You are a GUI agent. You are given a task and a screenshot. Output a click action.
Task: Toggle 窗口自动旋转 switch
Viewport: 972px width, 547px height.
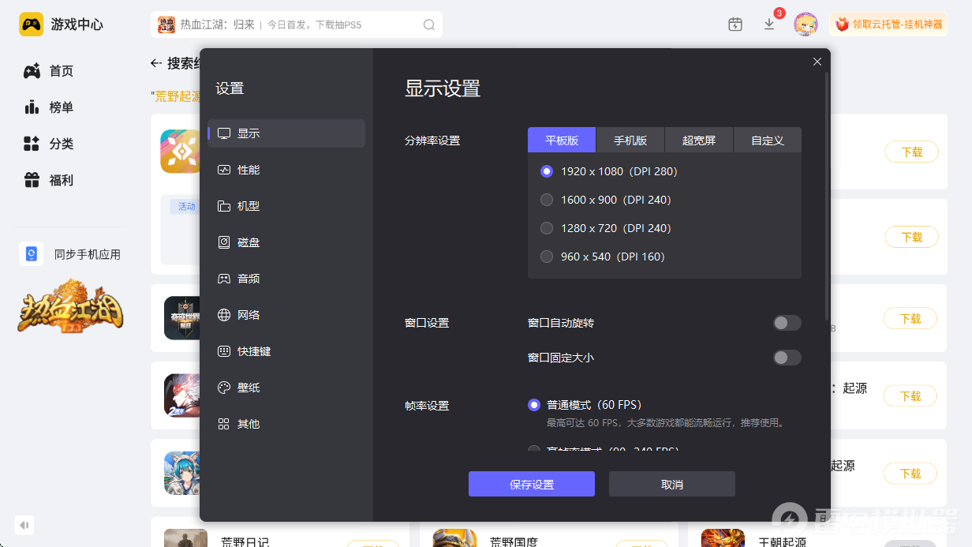(787, 323)
